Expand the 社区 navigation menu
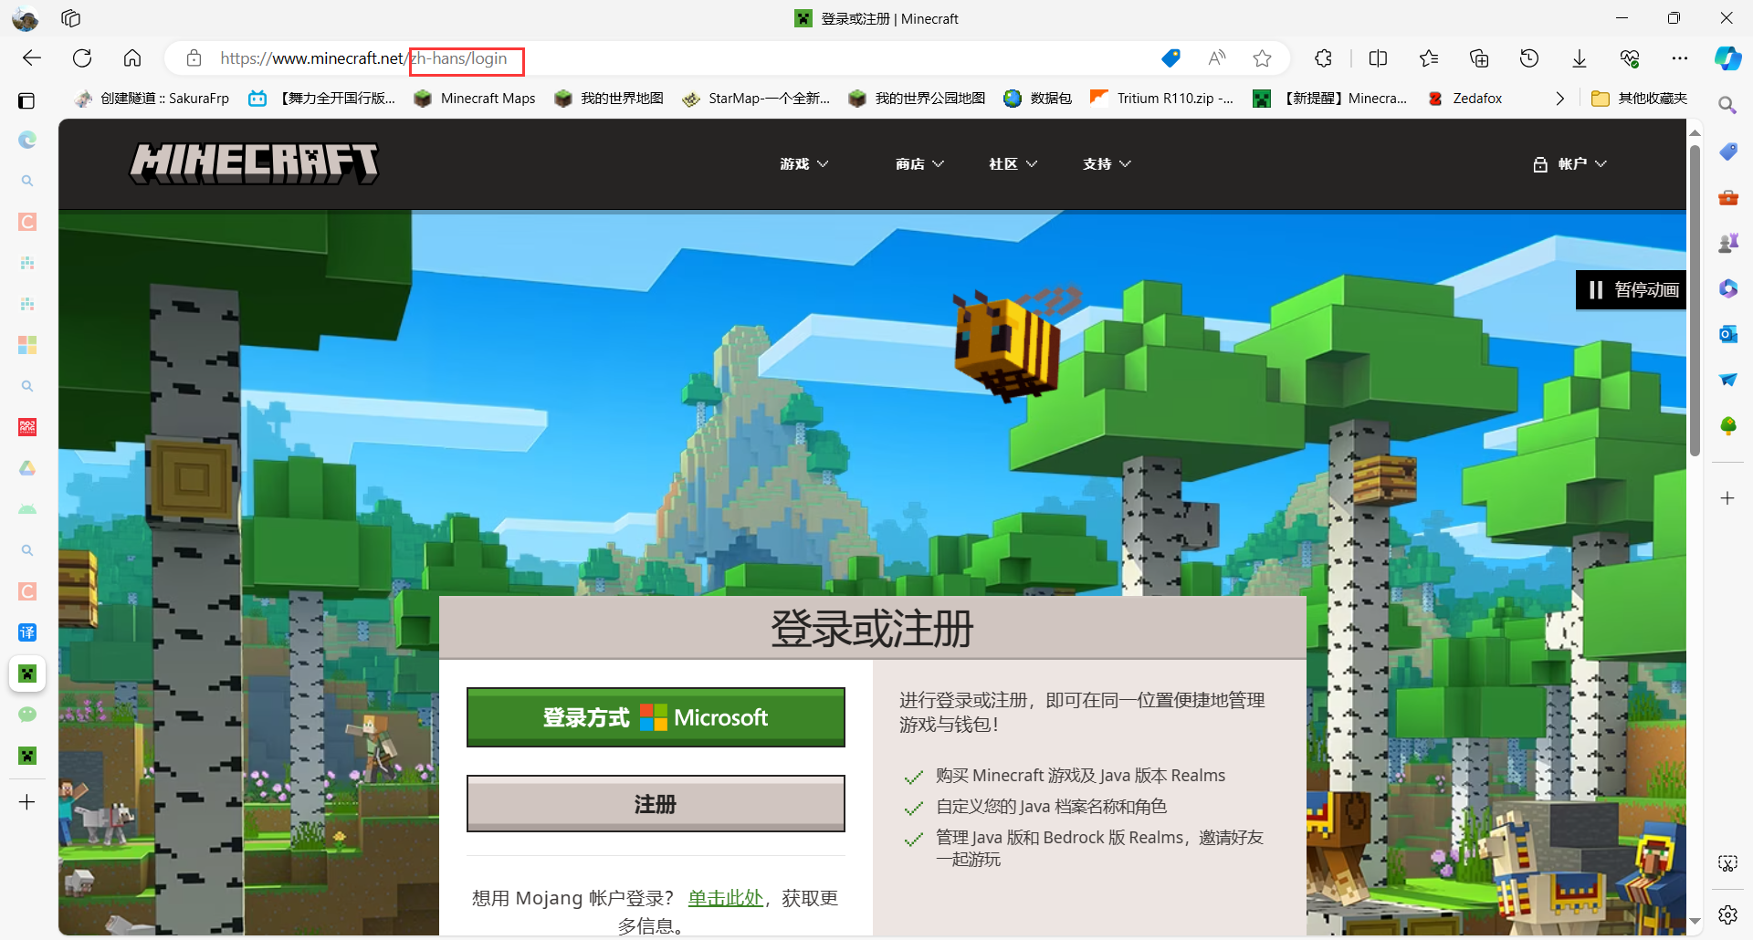Screen dimensions: 1753x940 click(1013, 164)
